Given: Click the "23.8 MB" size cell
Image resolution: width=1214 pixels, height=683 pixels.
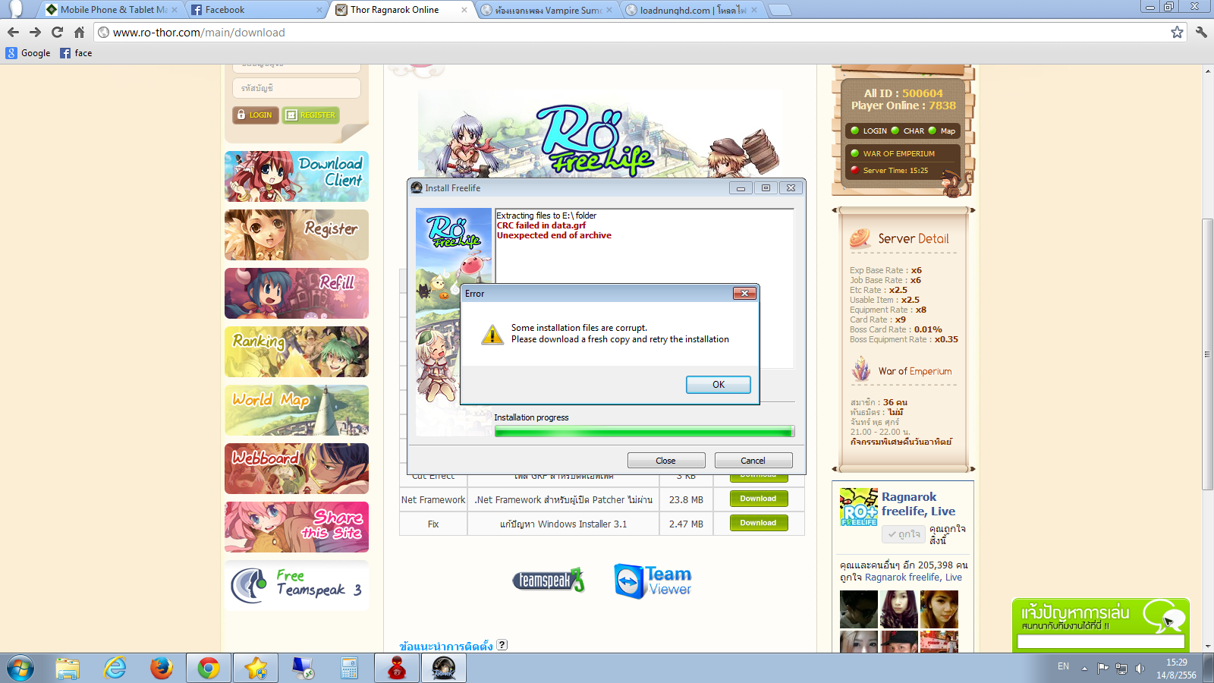Looking at the screenshot, I should point(686,499).
